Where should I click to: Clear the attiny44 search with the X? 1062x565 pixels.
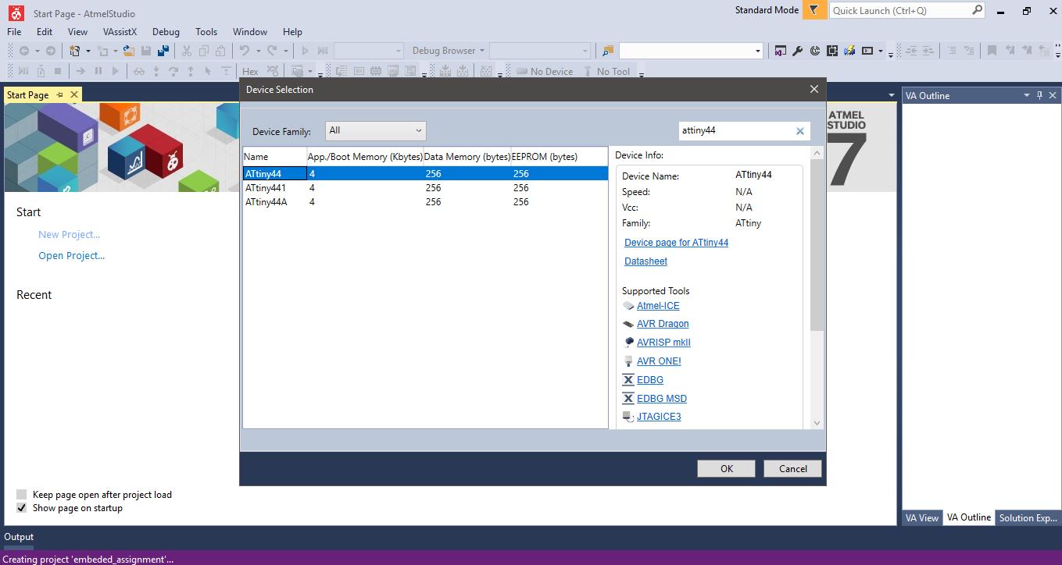(x=799, y=131)
